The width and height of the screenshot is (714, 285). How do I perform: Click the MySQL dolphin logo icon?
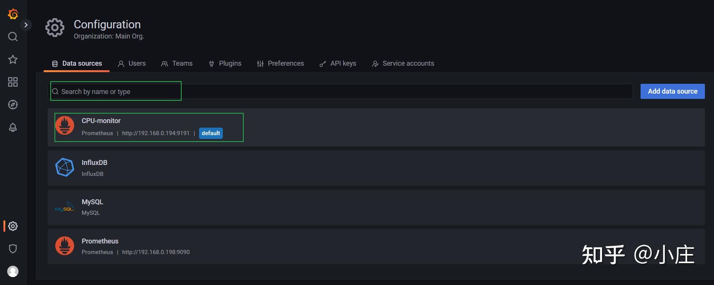[x=65, y=206]
